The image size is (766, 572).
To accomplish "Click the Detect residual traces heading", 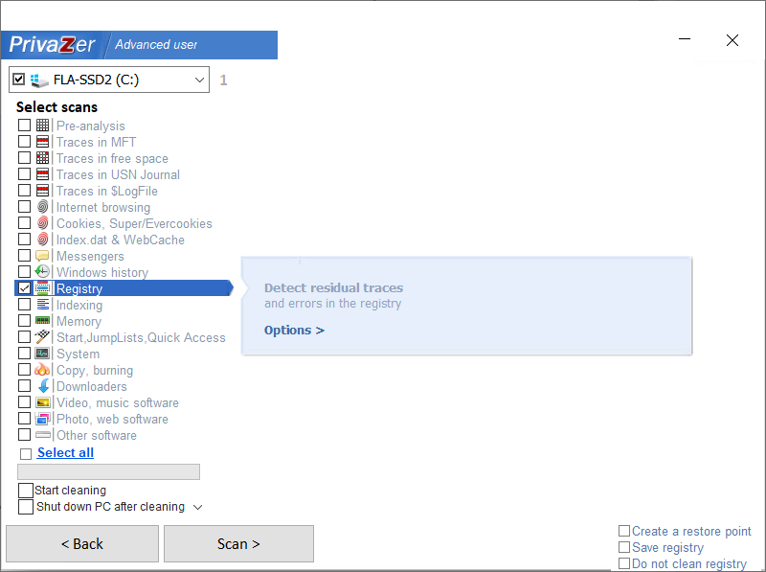I will pyautogui.click(x=333, y=287).
